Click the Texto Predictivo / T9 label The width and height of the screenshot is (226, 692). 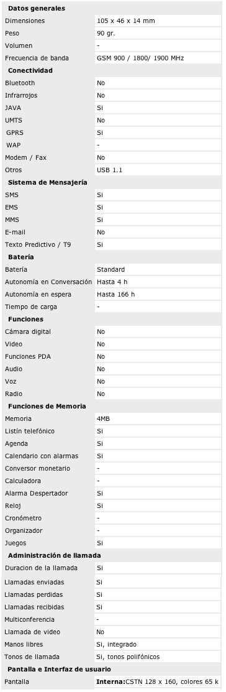38,244
